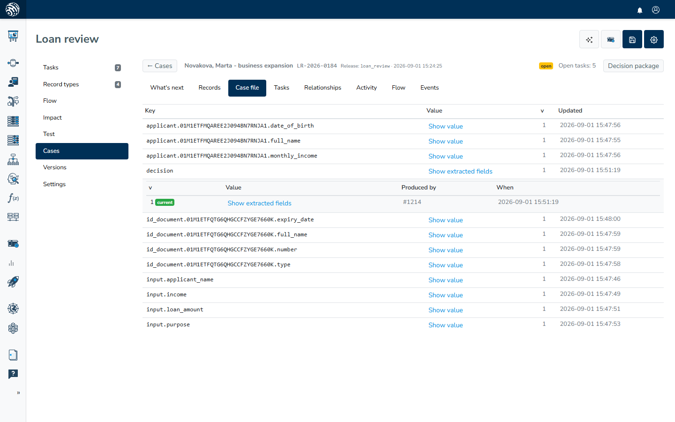675x422 pixels.
Task: Click the notifications bell icon
Action: 640,10
